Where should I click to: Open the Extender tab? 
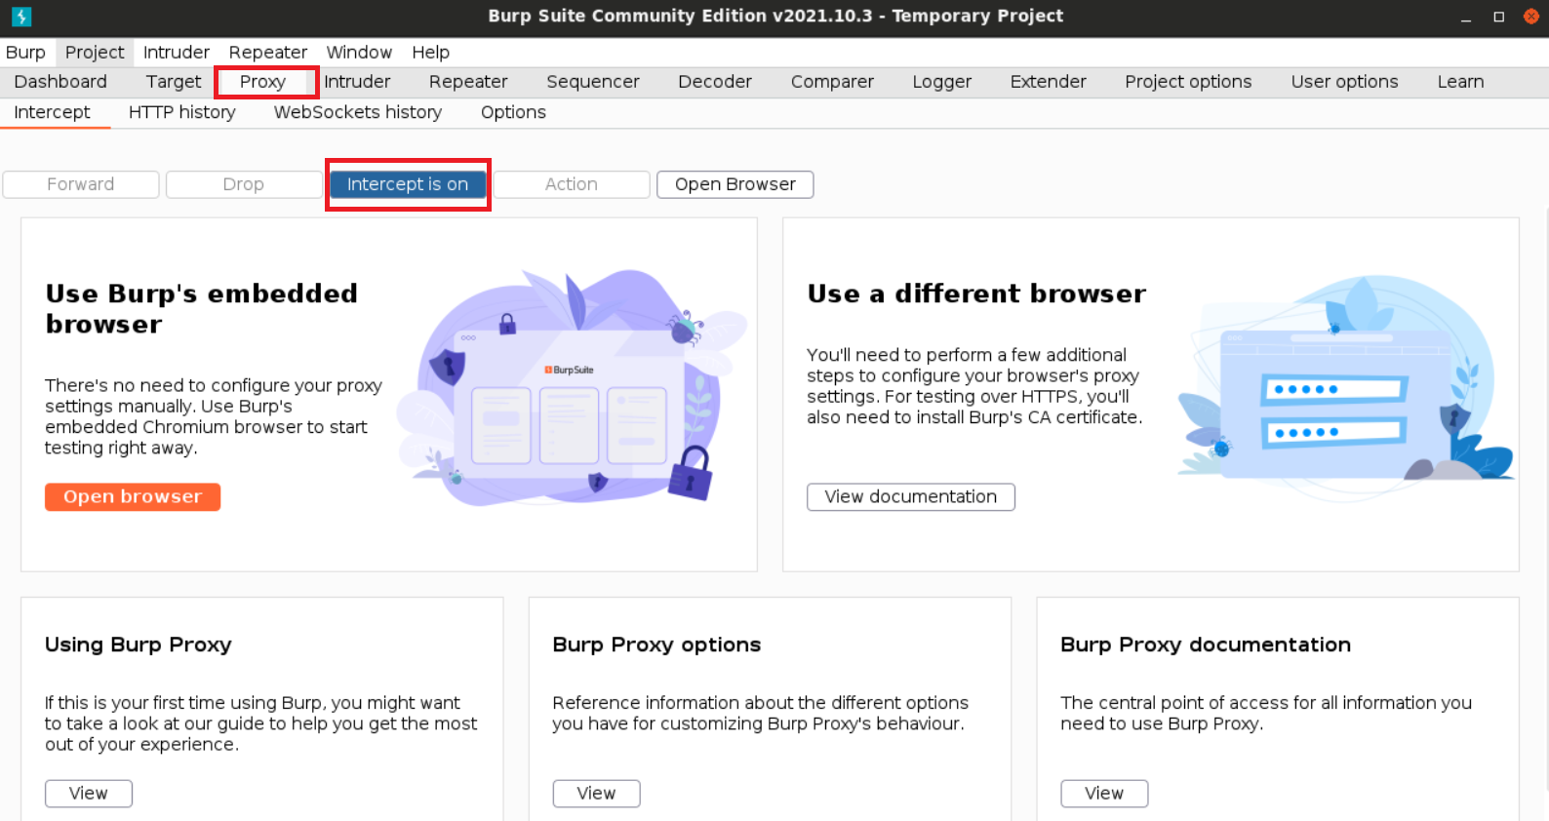click(1049, 82)
